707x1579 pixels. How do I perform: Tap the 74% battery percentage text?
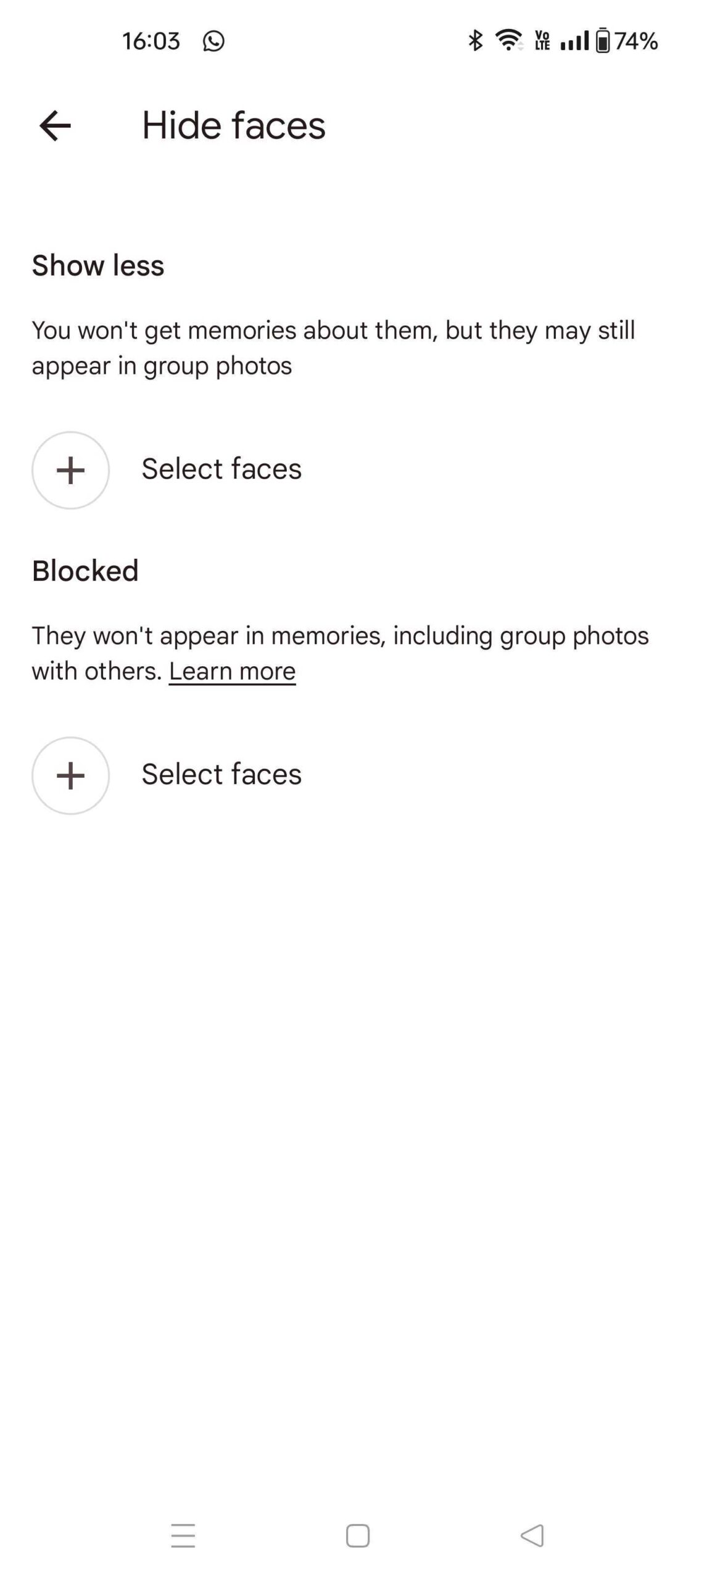(x=636, y=41)
